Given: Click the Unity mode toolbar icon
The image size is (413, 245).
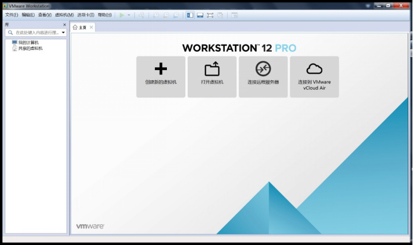Looking at the screenshot, I should (220, 15).
